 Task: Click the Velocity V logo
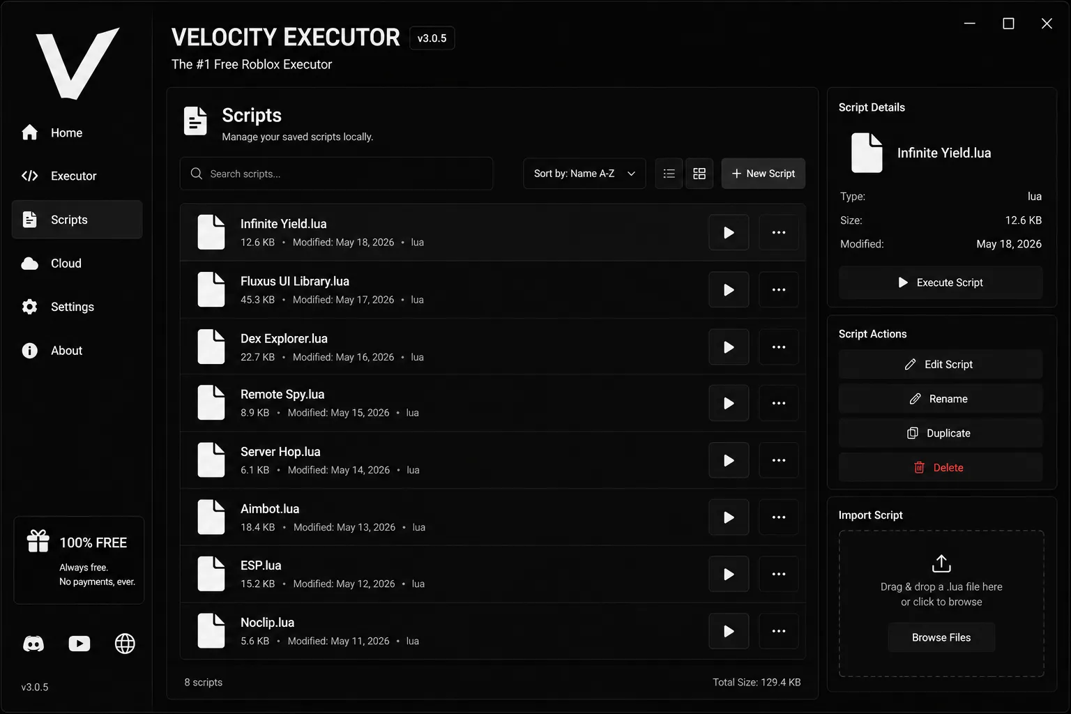pos(77,63)
